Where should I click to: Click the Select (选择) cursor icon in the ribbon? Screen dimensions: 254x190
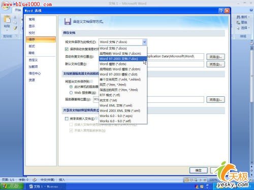(x=238, y=28)
